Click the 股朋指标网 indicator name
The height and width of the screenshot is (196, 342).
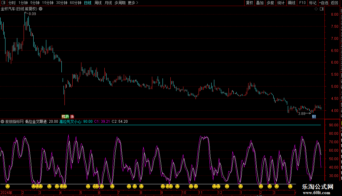point(15,122)
